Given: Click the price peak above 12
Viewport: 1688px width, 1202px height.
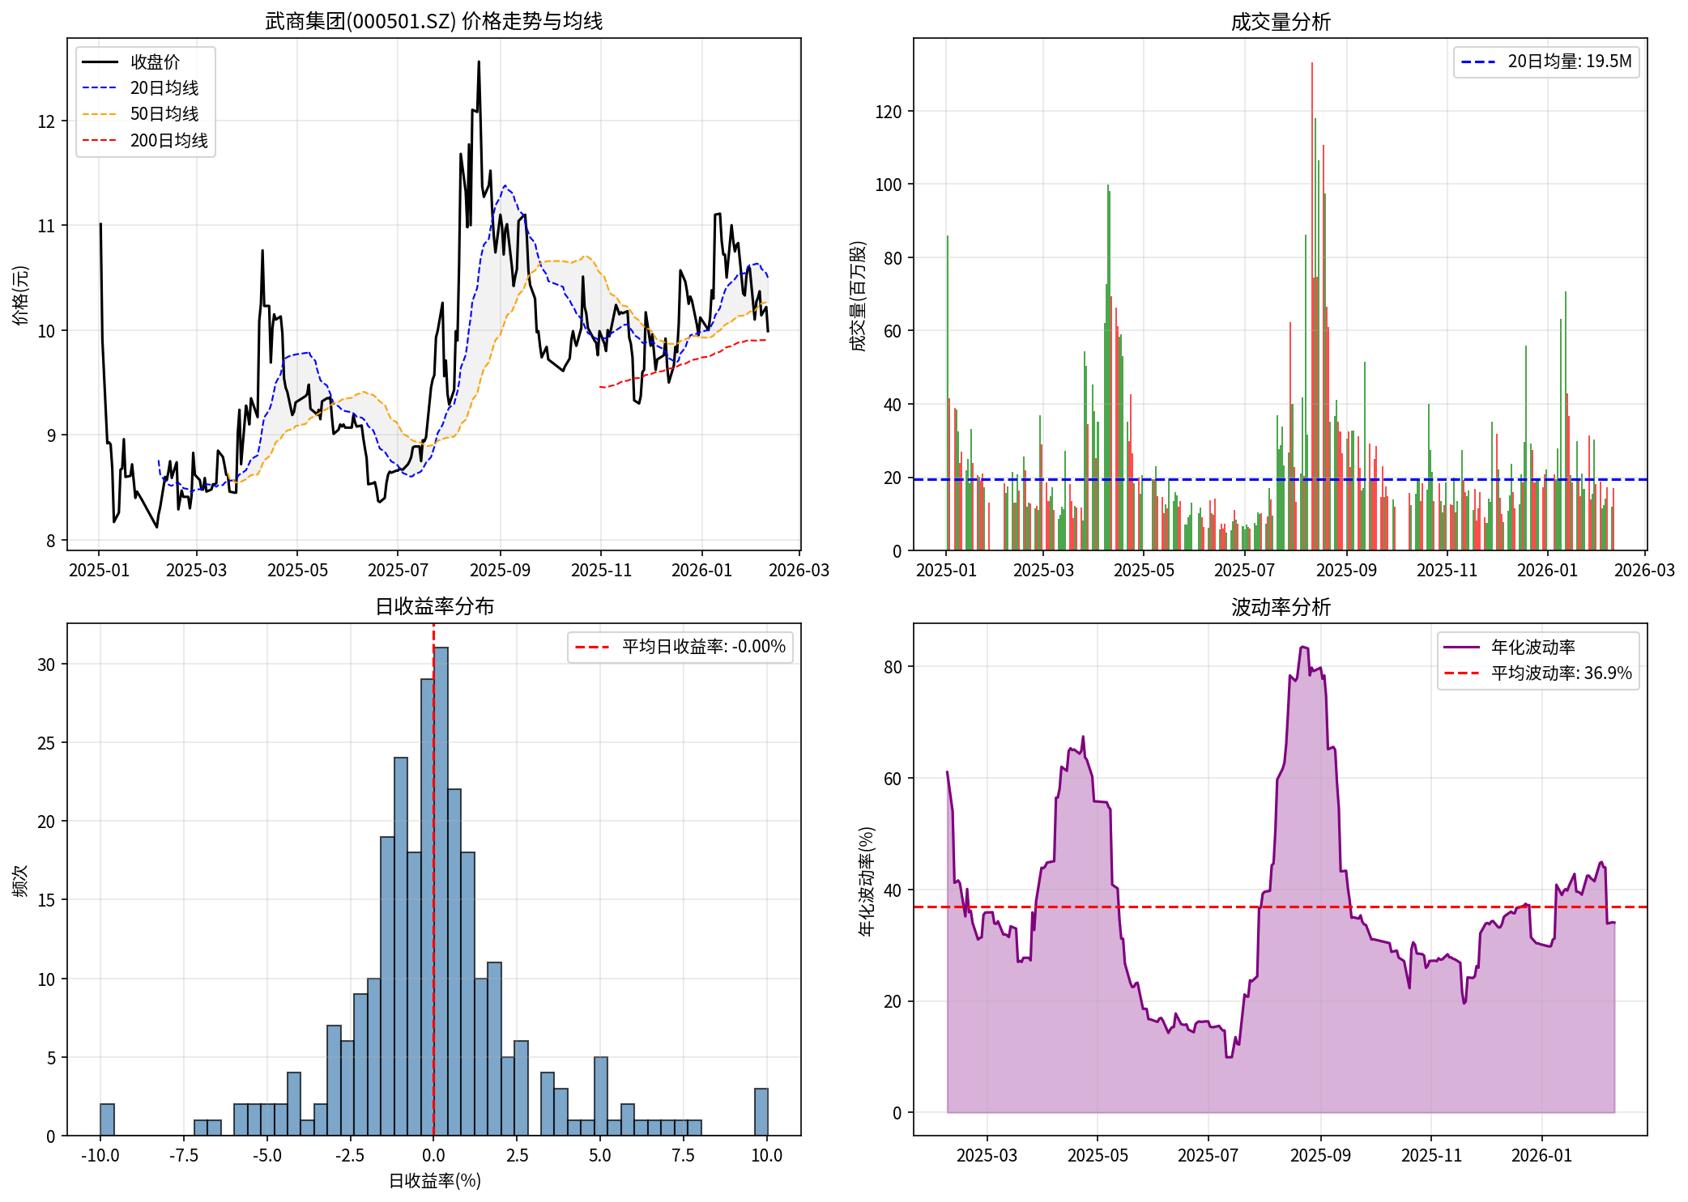Looking at the screenshot, I should point(479,63).
